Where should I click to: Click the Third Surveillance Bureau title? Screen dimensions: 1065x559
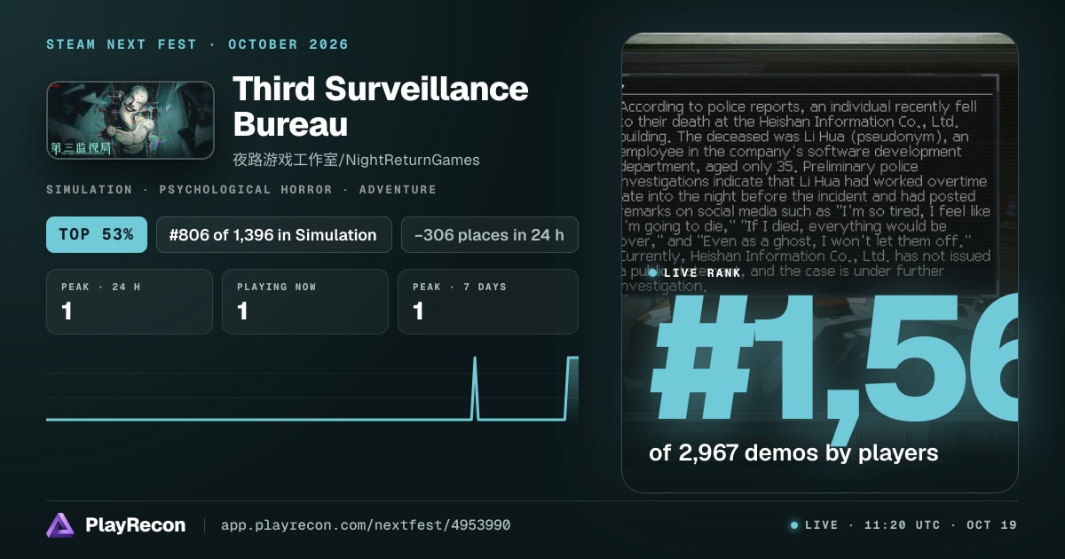[x=380, y=106]
